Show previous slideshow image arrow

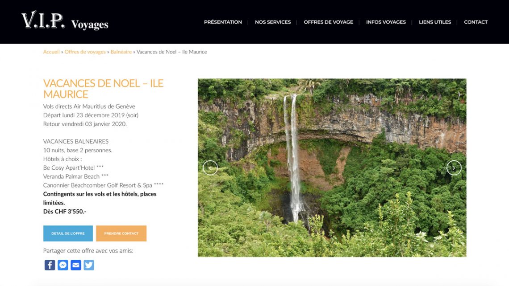click(x=210, y=168)
